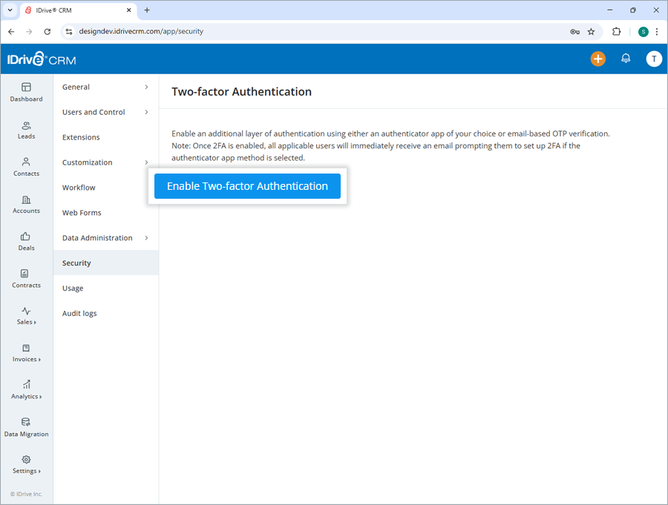This screenshot has width=668, height=505.
Task: Enable Two-factor Authentication
Action: (x=247, y=186)
